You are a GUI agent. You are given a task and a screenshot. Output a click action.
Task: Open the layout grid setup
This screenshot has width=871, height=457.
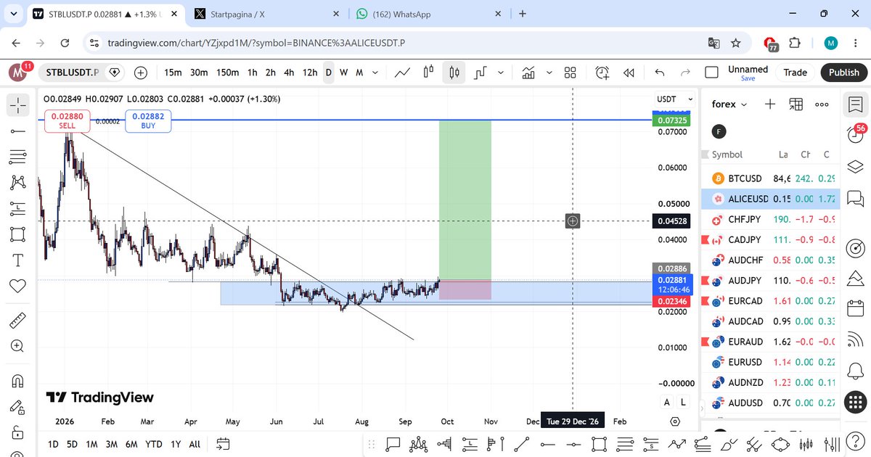[x=571, y=73]
